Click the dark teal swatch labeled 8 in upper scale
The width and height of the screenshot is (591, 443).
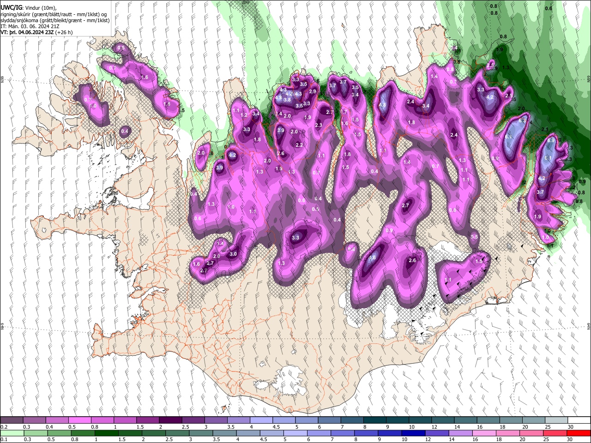point(375,420)
